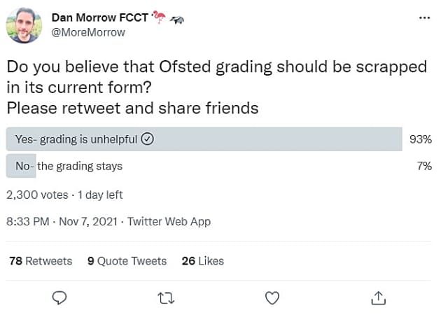Screen dimensions: 441x315
Task: View the 78 Retweets list
Action: 41,261
